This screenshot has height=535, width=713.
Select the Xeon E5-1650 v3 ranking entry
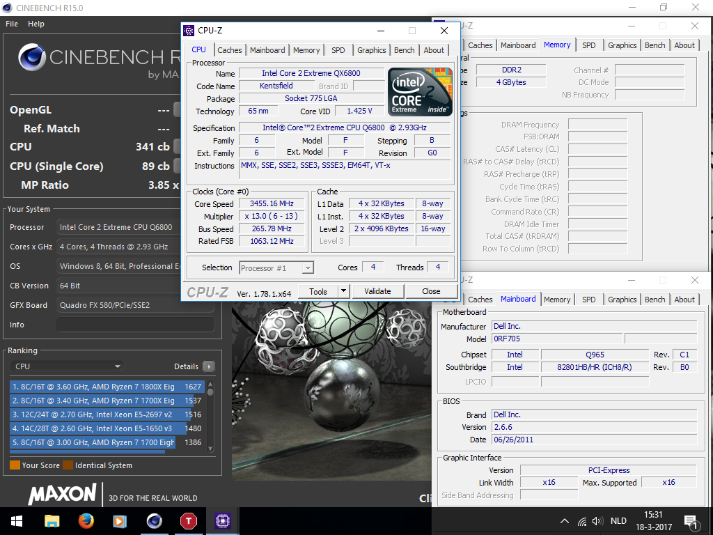[x=107, y=428]
